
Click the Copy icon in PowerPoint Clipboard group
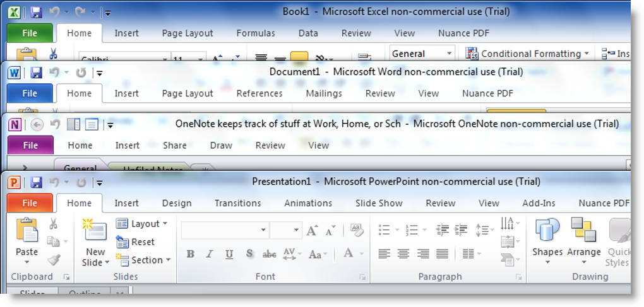click(x=54, y=241)
